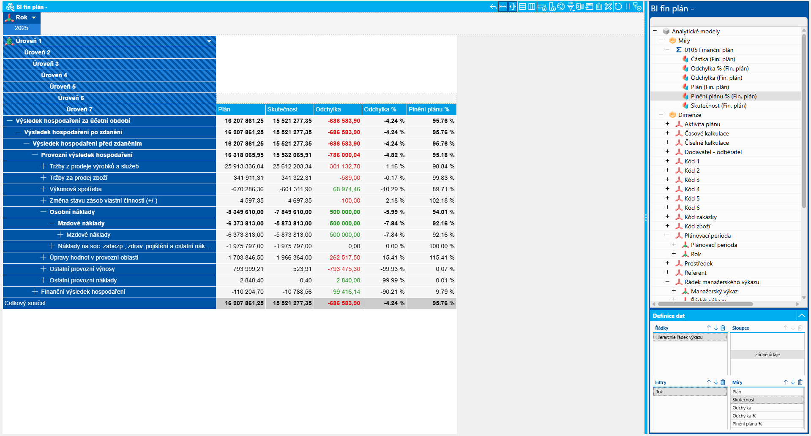The image size is (811, 436).
Task: Click the Skutečnost column header
Action: 289,109
